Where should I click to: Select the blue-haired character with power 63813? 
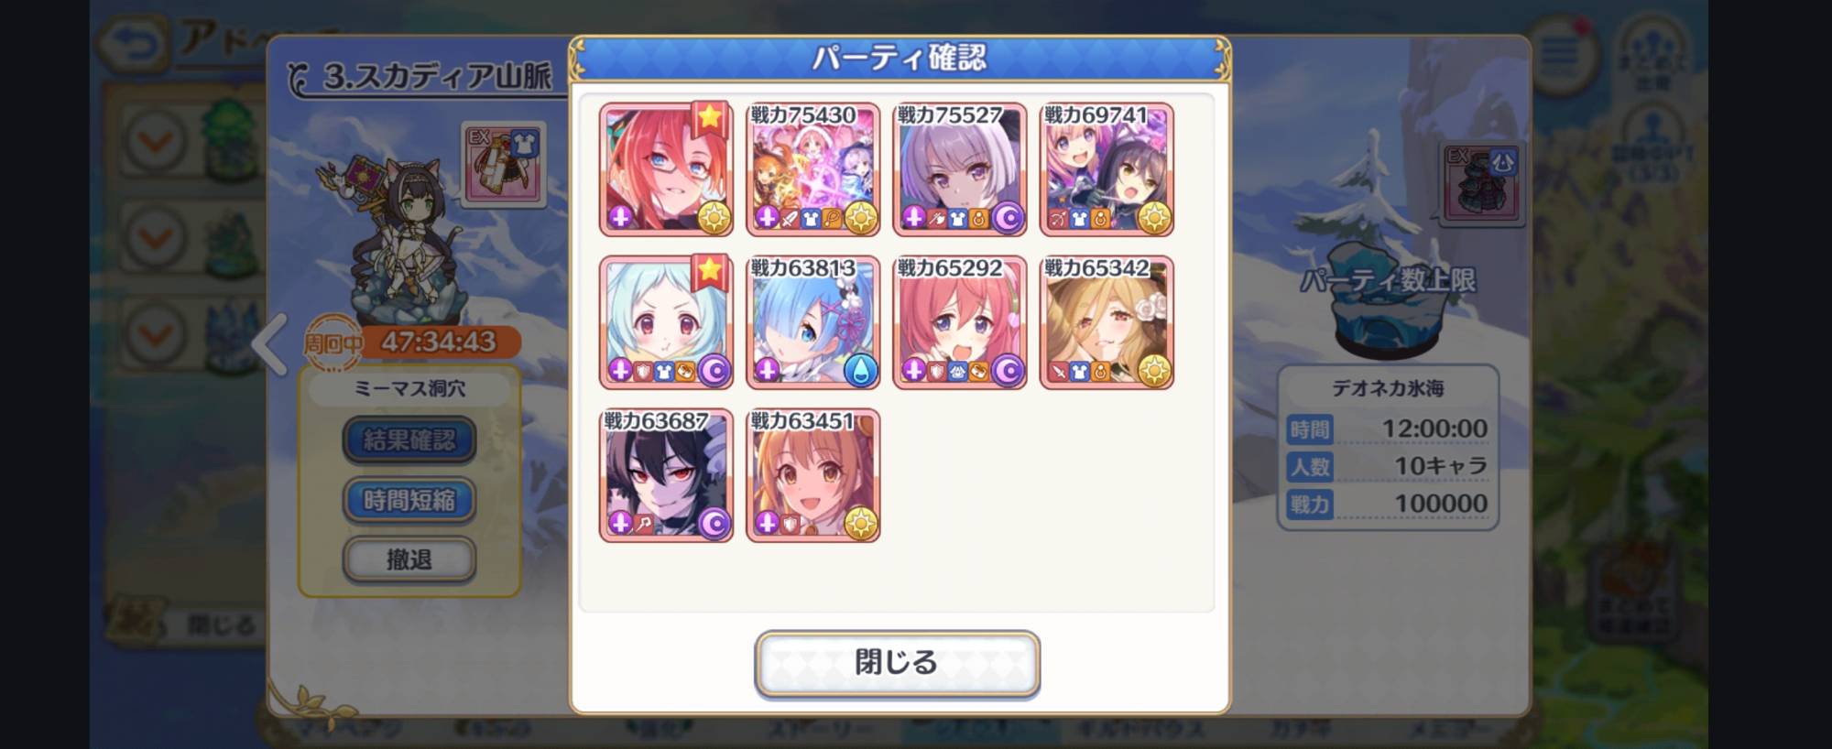[x=813, y=322]
